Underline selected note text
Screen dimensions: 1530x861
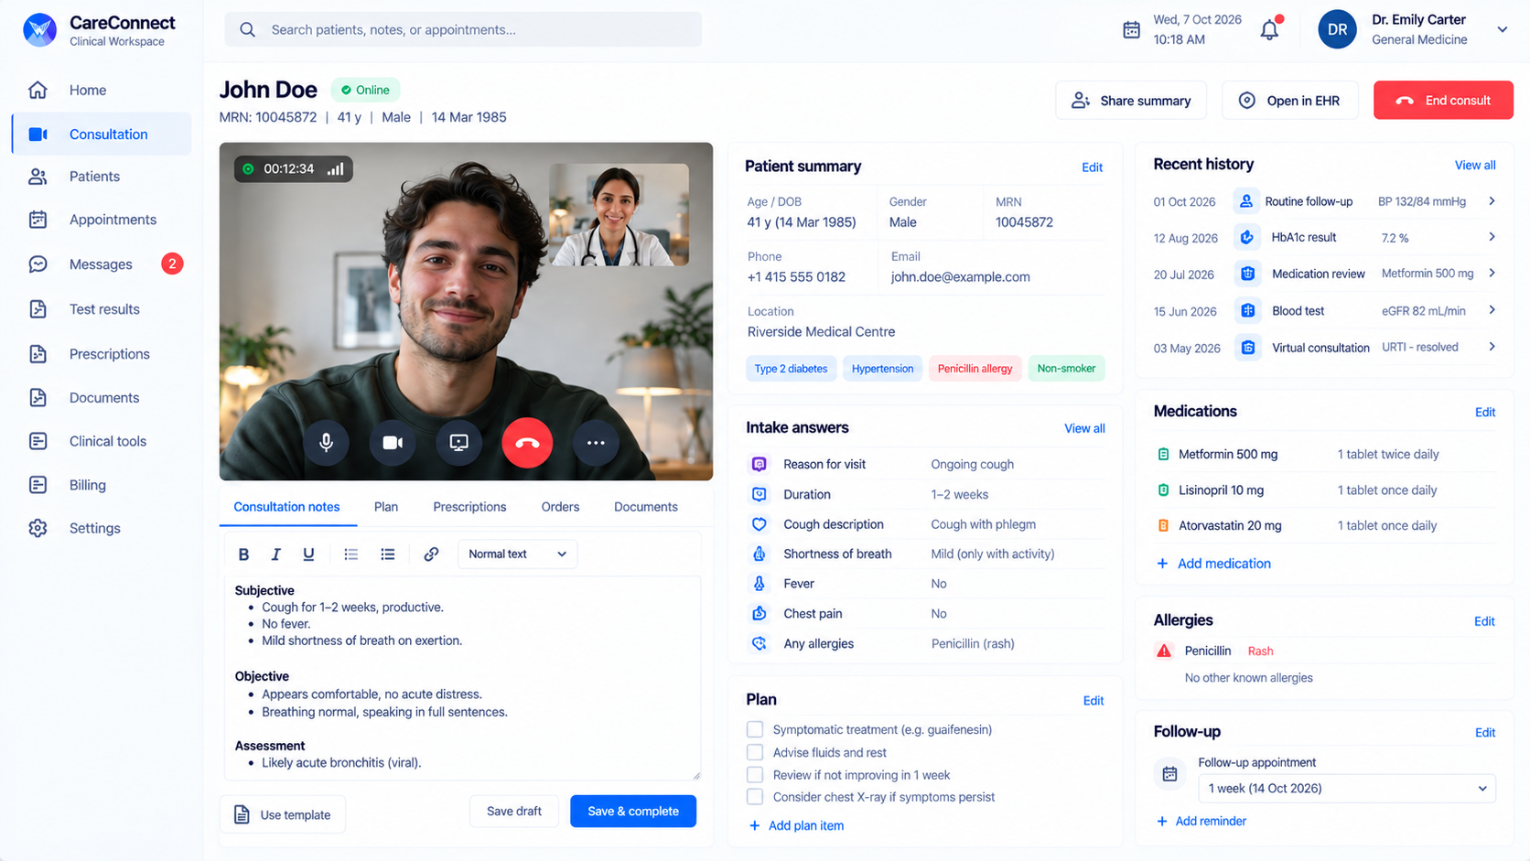tap(308, 554)
